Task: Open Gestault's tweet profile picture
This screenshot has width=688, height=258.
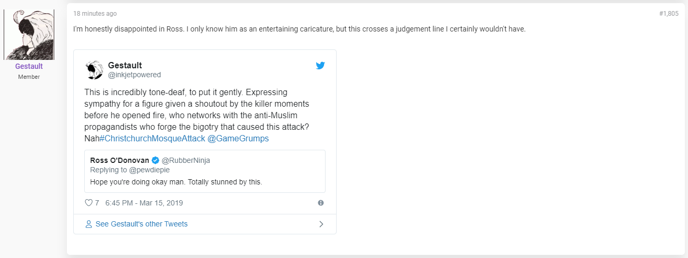Action: [x=94, y=69]
